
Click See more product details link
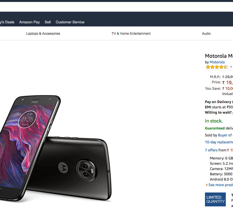tap(221, 185)
